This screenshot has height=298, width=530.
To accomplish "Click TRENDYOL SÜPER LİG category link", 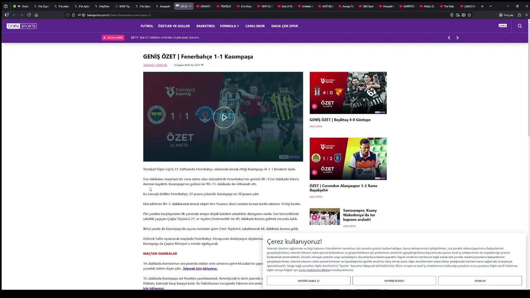I will [155, 65].
